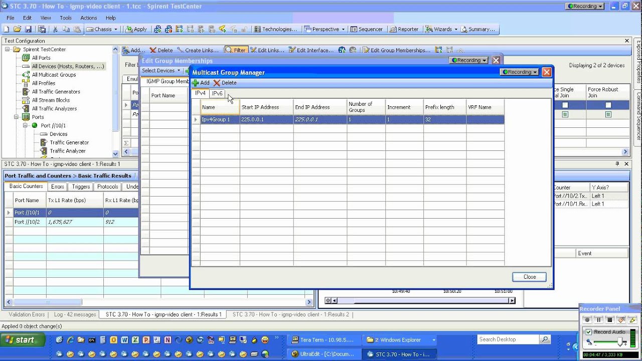This screenshot has width=642, height=361.
Task: Click Add devices icon in Test Configuration toolbar
Action: click(134, 50)
